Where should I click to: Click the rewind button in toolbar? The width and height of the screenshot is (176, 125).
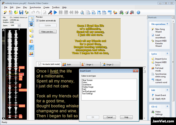71,12
